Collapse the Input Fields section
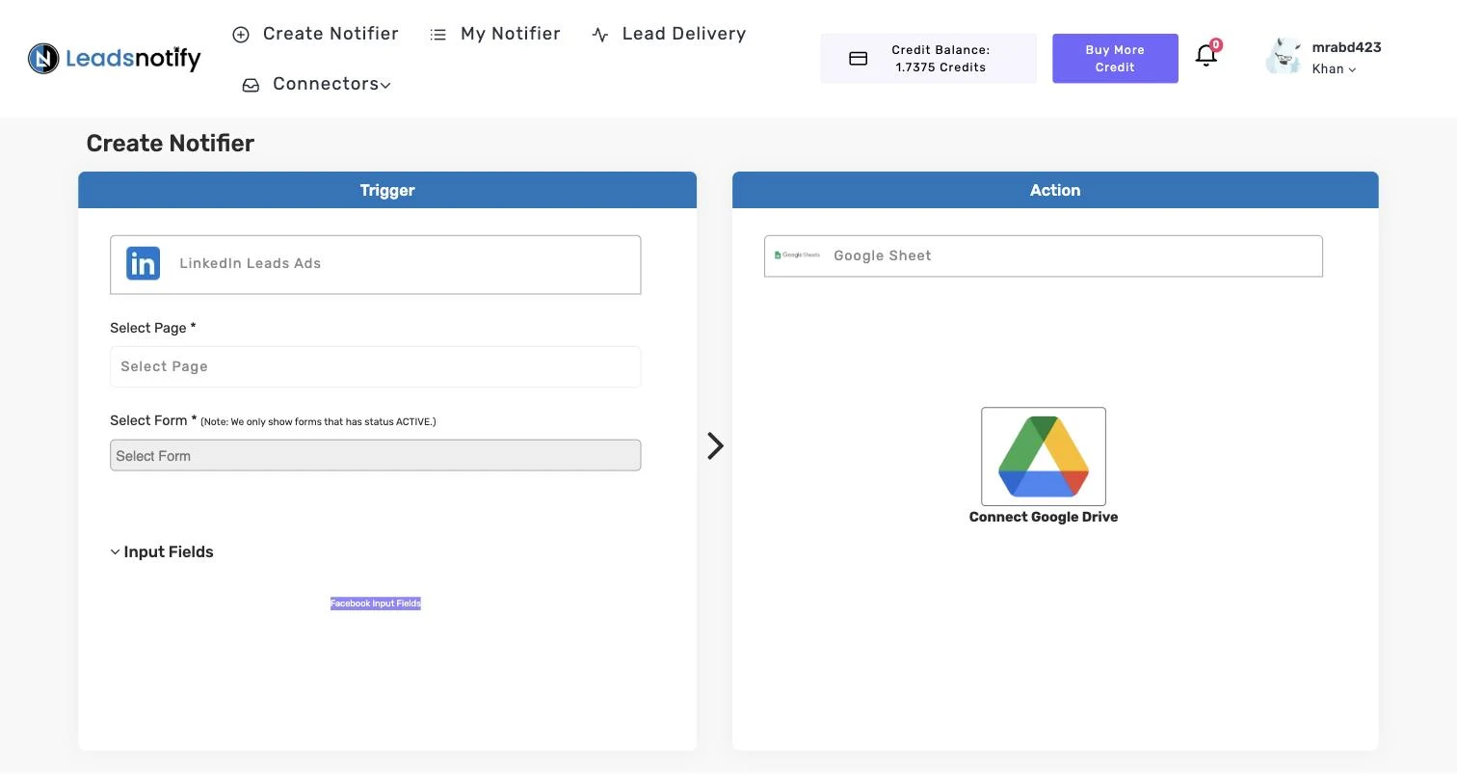1457x778 pixels. (x=162, y=552)
